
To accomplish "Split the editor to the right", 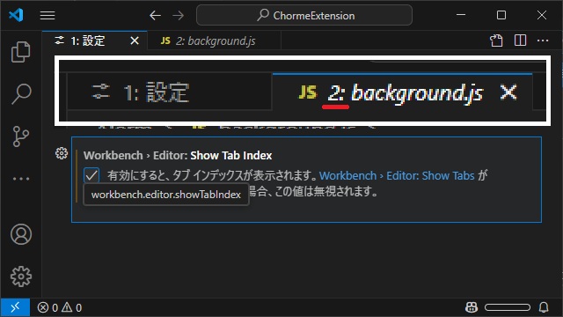I will point(520,41).
